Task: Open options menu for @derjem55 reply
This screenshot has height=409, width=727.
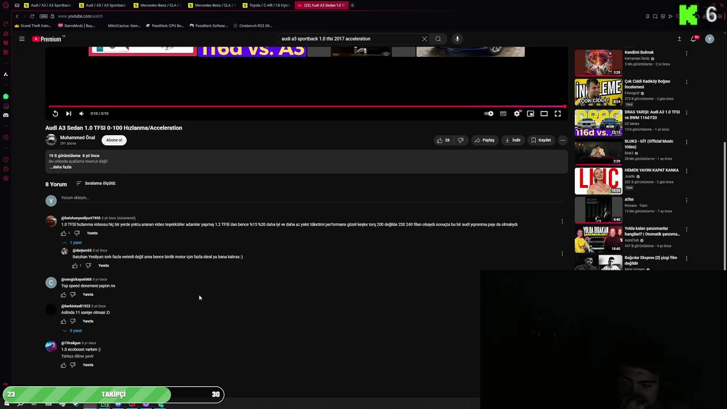Action: (562, 253)
